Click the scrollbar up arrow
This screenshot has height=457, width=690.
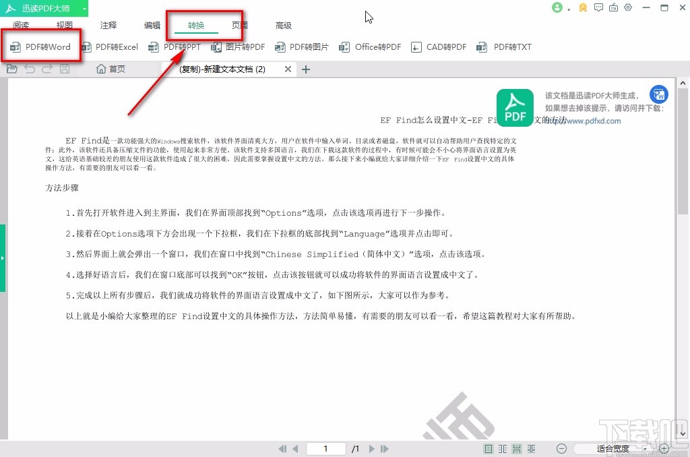pyautogui.click(x=683, y=83)
